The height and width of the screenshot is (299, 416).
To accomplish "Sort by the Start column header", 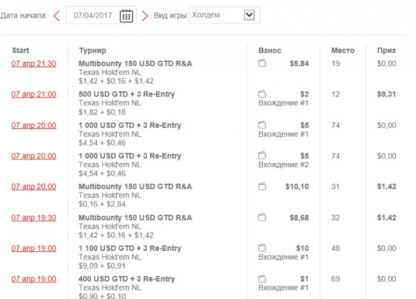I will pyautogui.click(x=20, y=51).
